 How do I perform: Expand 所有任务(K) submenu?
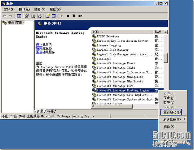tap(173, 119)
